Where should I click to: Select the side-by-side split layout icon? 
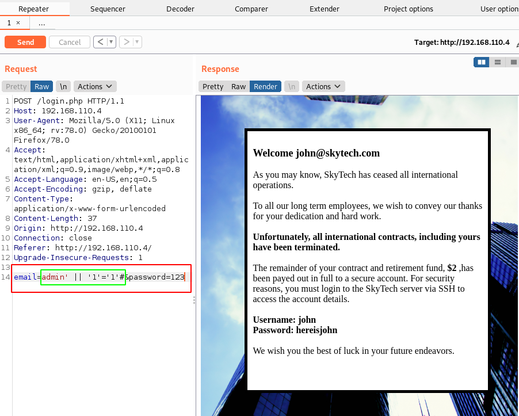point(481,62)
